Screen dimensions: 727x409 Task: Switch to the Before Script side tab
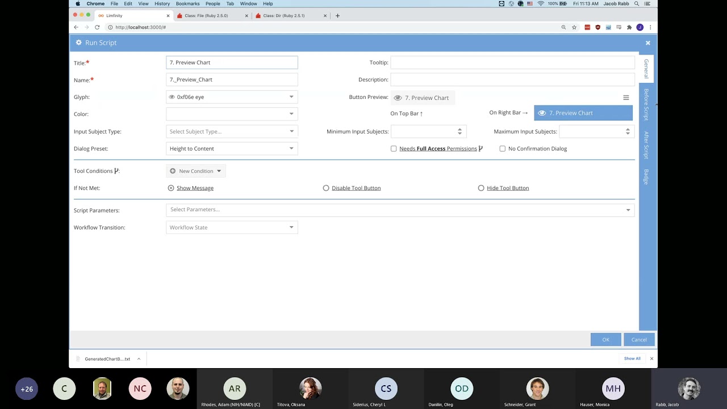pos(646,104)
